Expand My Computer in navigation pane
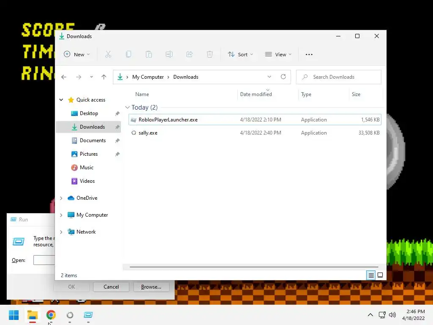The image size is (433, 325). click(61, 215)
